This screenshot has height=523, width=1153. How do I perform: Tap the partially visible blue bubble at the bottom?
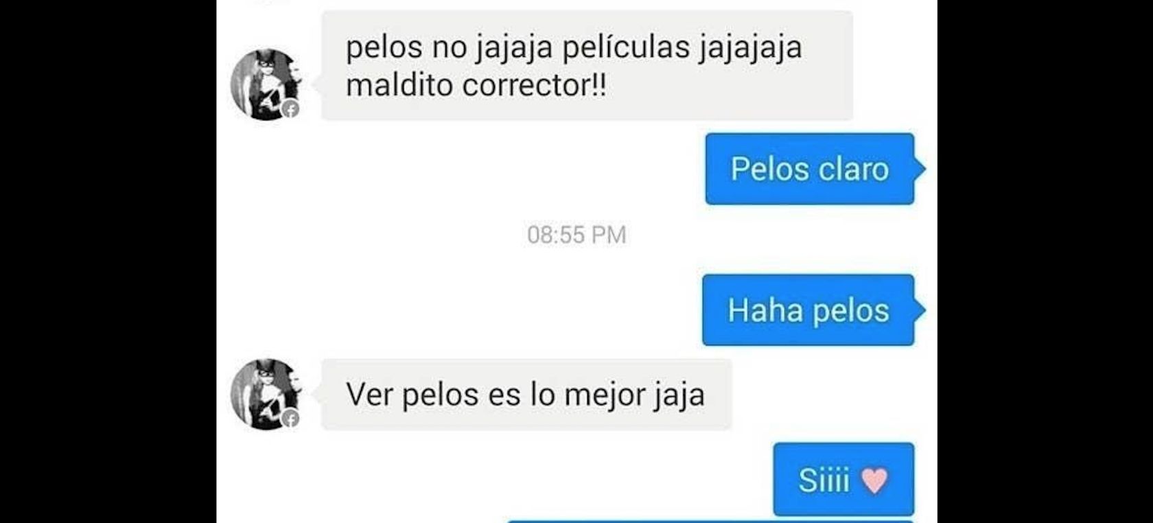[711, 521]
